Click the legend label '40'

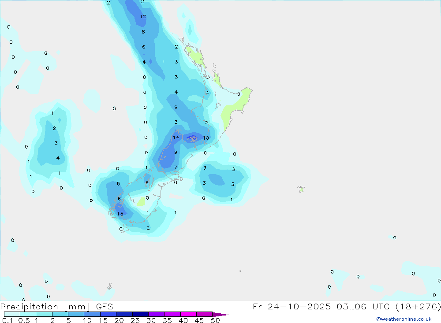pyautogui.click(x=183, y=320)
